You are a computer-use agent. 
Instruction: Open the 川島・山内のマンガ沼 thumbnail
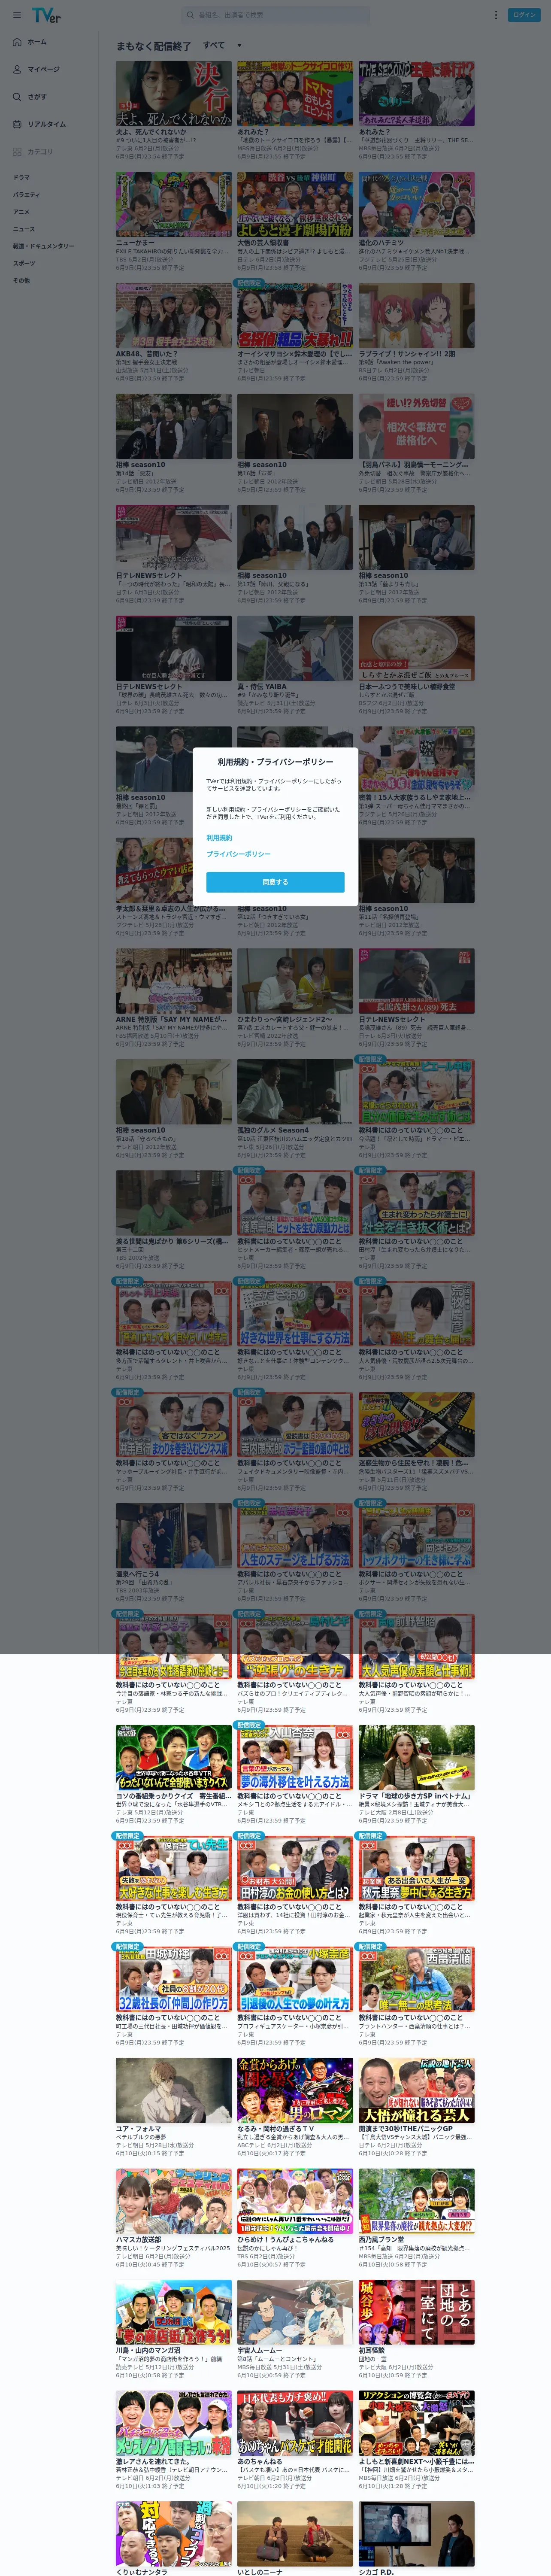(x=173, y=2313)
